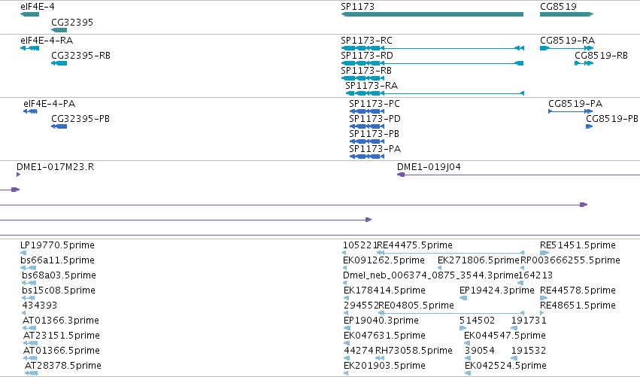
Task: Click protein SP1173-PC
Action: [367, 111]
